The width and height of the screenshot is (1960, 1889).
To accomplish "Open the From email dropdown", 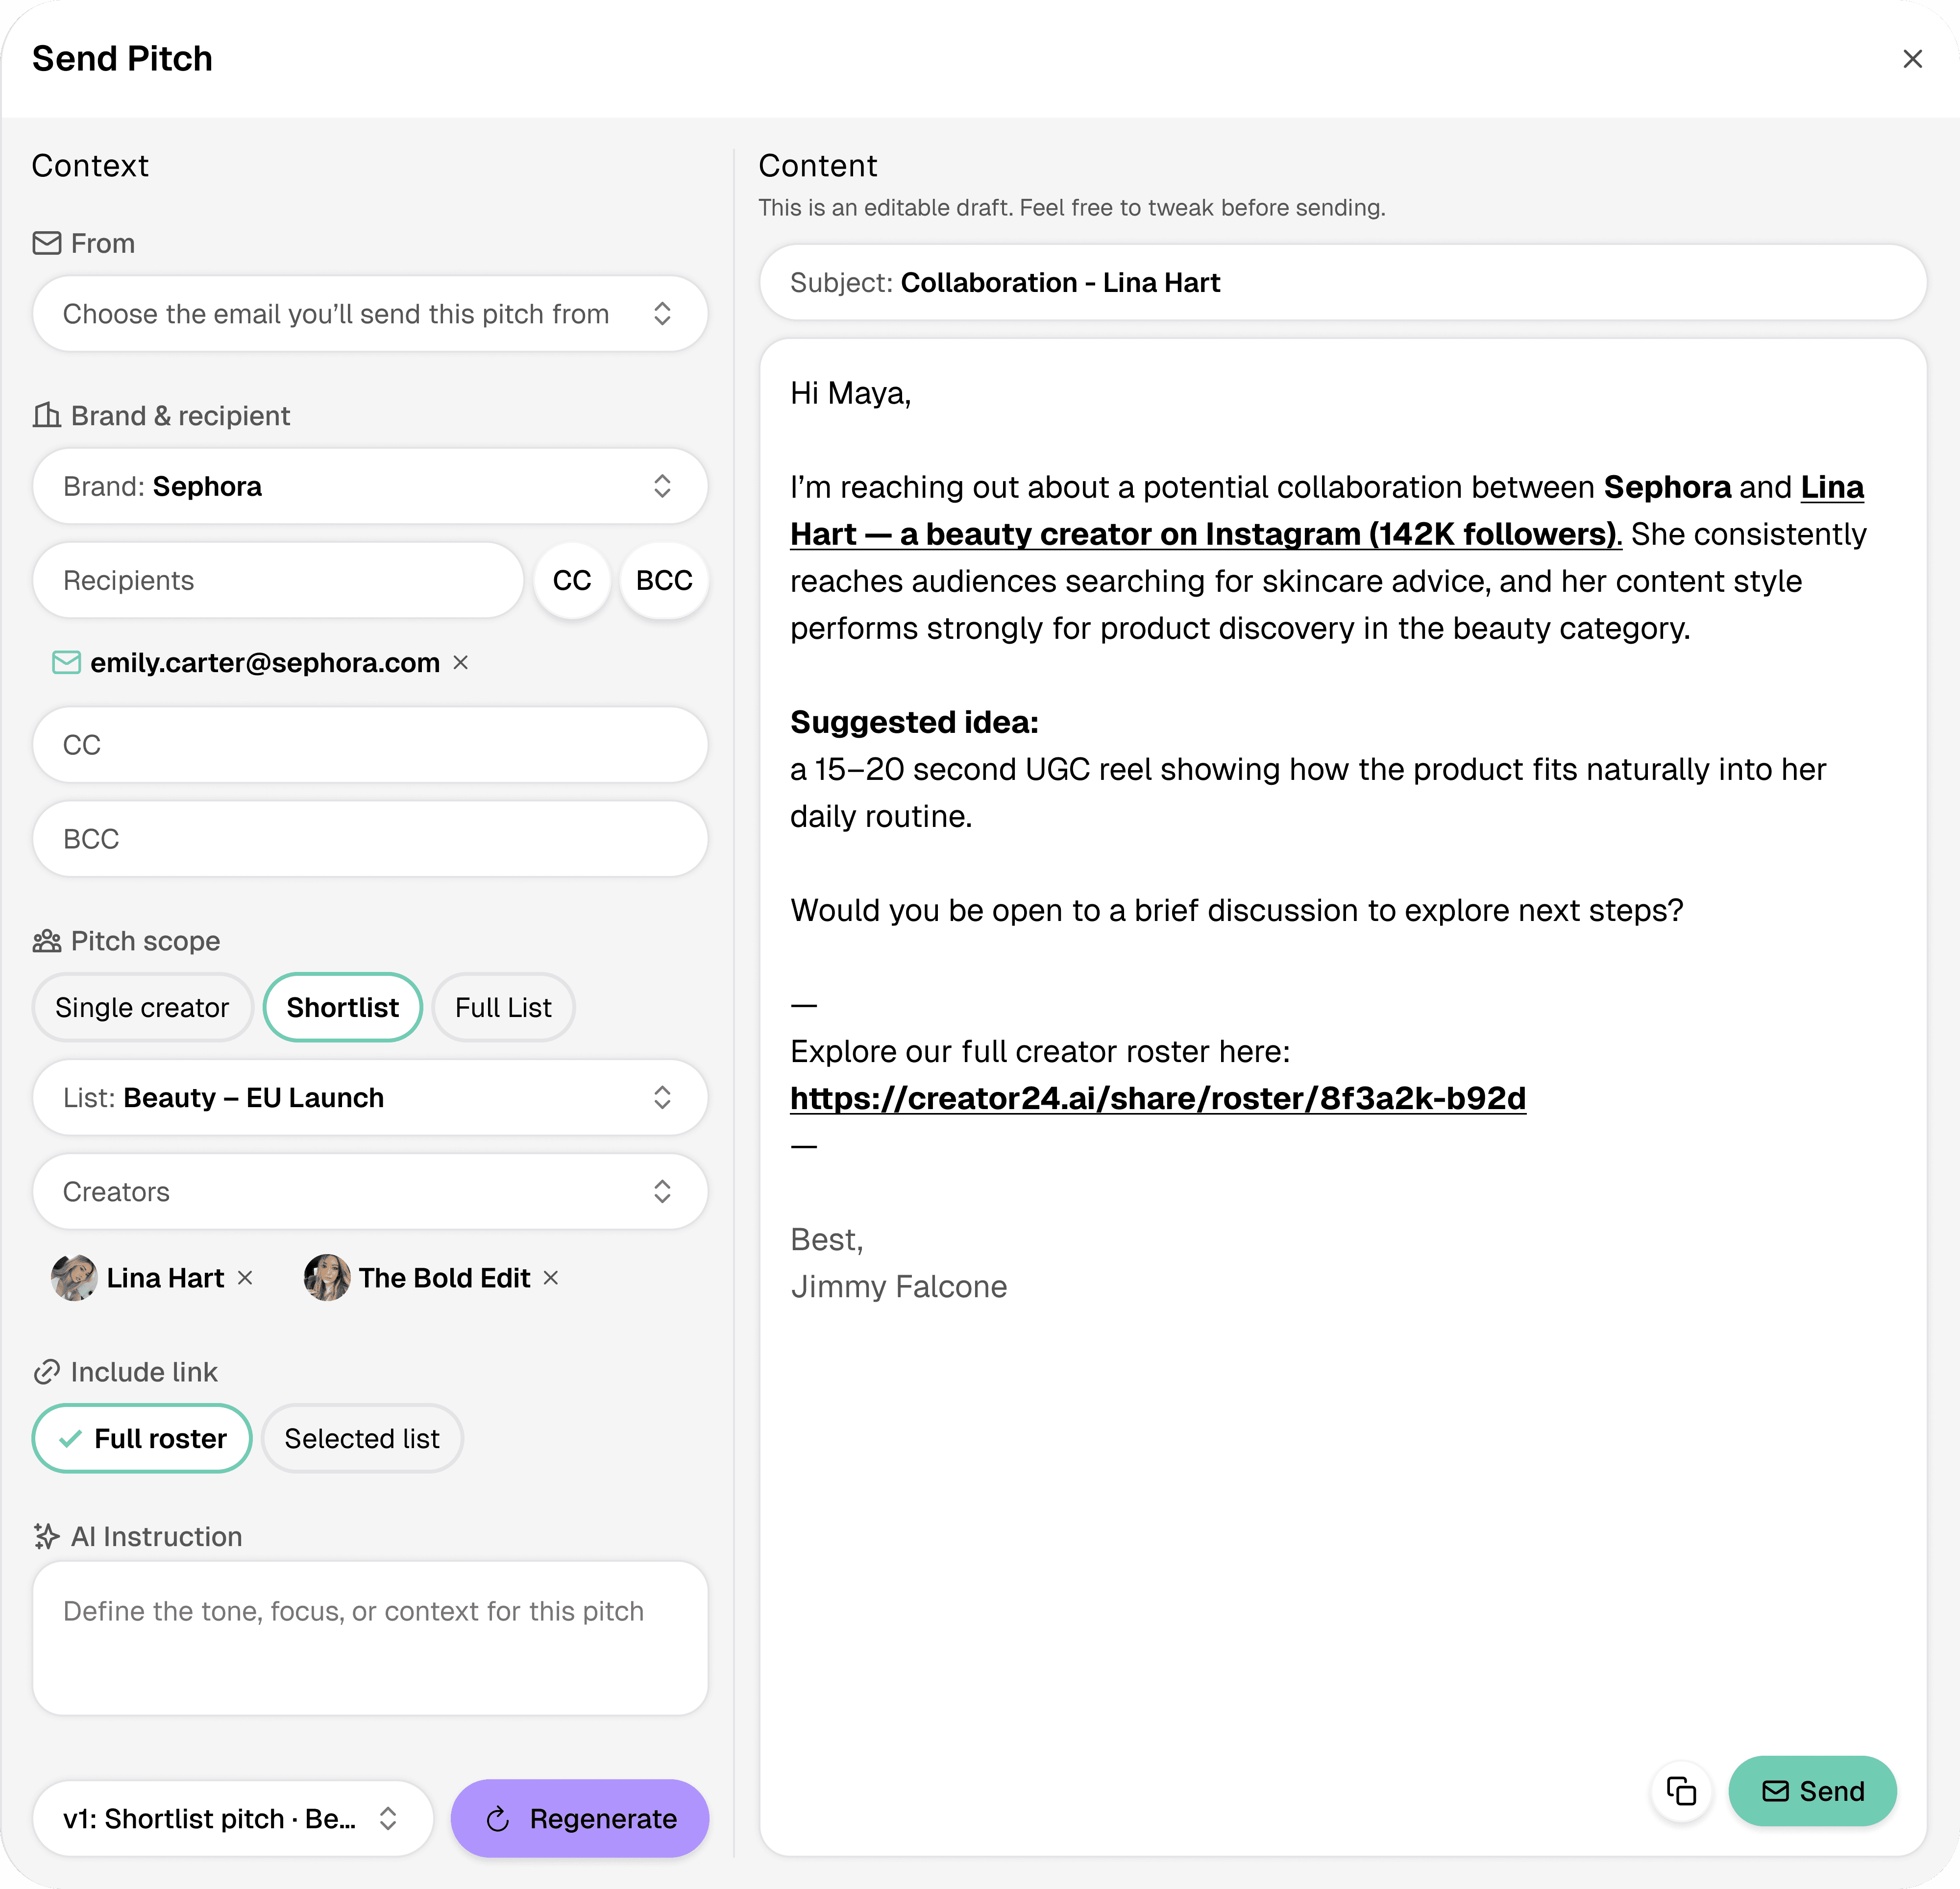I will tap(370, 314).
